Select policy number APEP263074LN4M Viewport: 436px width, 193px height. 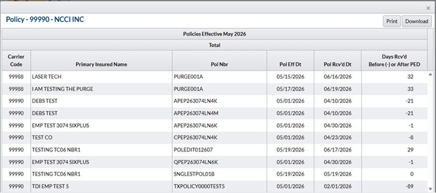click(x=196, y=113)
